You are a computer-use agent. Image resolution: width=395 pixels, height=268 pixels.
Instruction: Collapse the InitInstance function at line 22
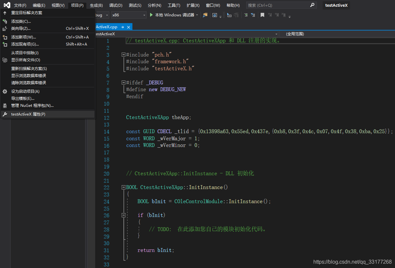tap(123, 187)
